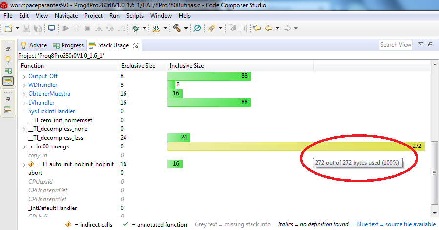Start the Debug bug icon
Image resolution: width=439 pixels, height=230 pixels.
pos(136,28)
